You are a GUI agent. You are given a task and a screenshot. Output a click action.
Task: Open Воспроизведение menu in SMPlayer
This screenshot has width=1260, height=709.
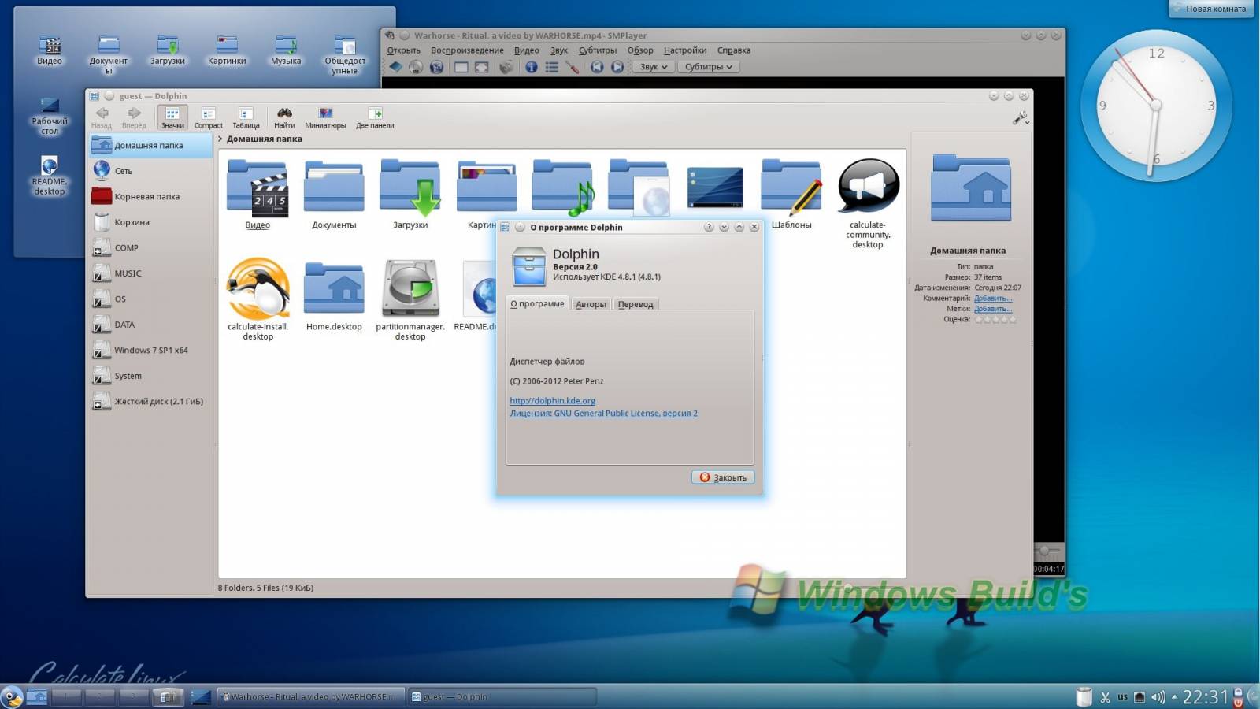[467, 50]
